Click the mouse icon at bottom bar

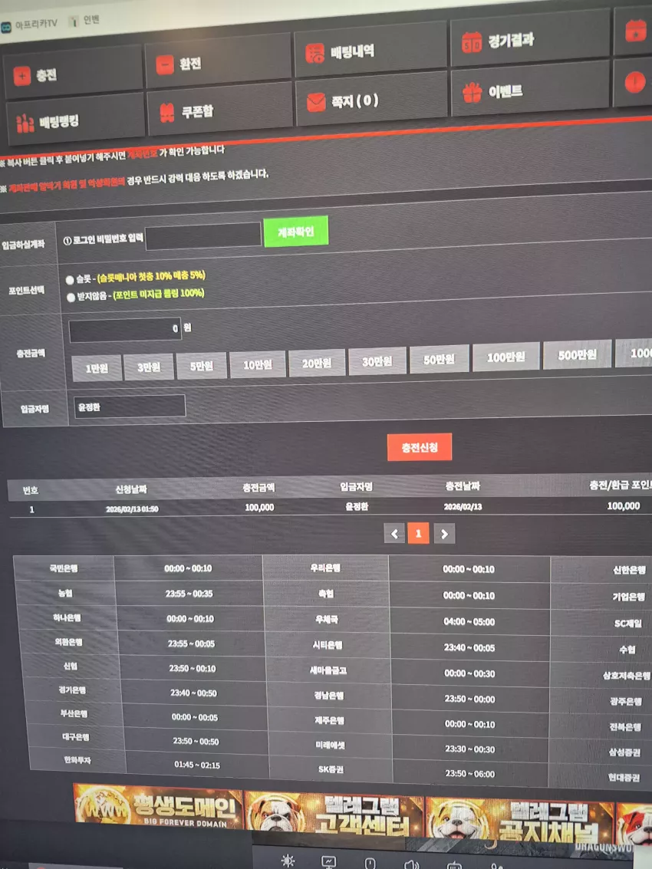[370, 863]
